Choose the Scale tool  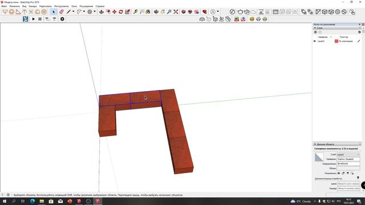pos(127,11)
